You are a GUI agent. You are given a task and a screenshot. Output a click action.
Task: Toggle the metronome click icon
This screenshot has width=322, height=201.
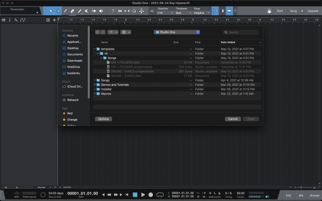click(x=219, y=193)
